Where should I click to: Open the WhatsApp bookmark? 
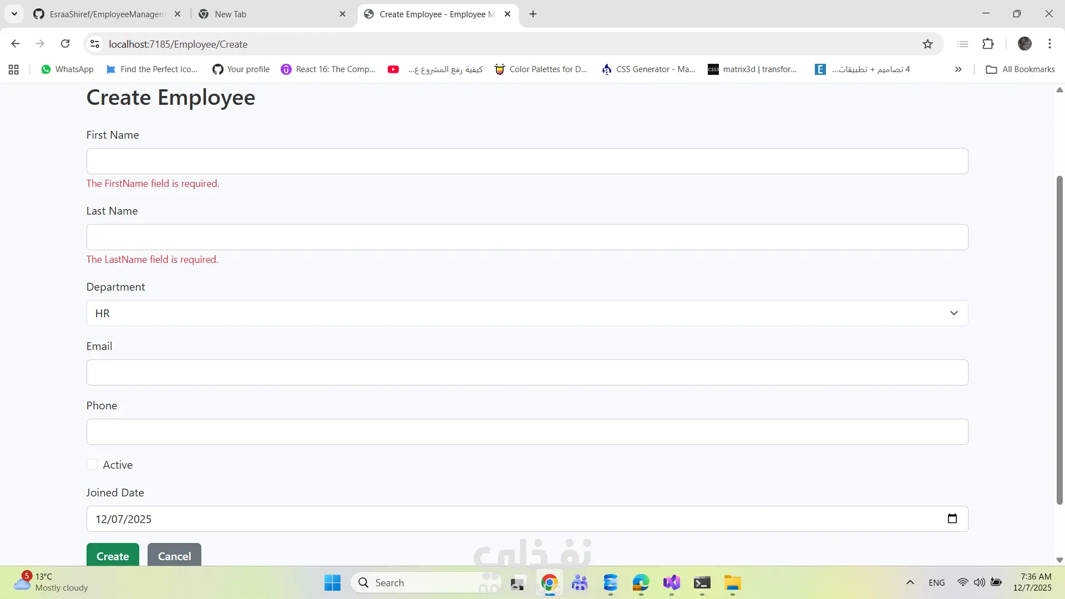(68, 69)
